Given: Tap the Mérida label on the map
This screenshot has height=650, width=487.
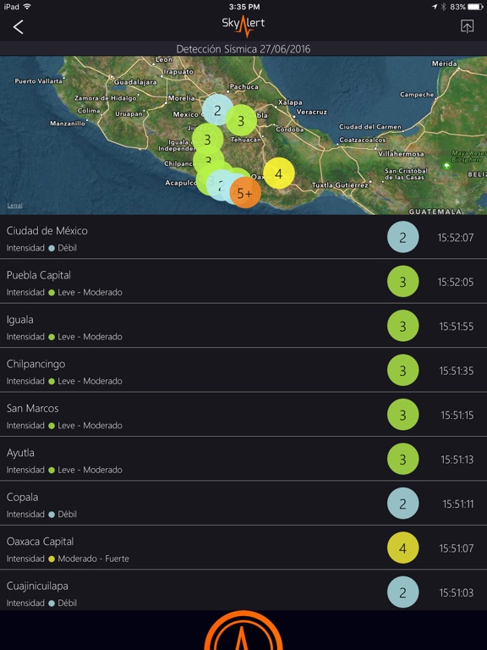Looking at the screenshot, I should point(445,63).
